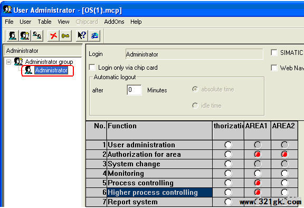304x208 pixels.
Task: Select the idle time radio button
Action: coord(195,106)
